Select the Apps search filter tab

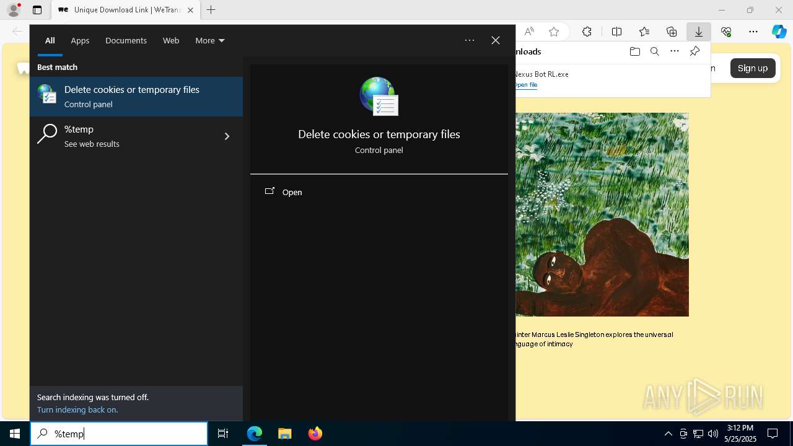click(80, 40)
